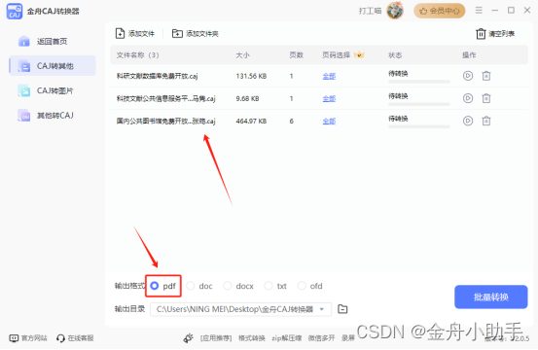Open the CAJ转图片 sidebar tab
This screenshot has width=538, height=350.
53,90
